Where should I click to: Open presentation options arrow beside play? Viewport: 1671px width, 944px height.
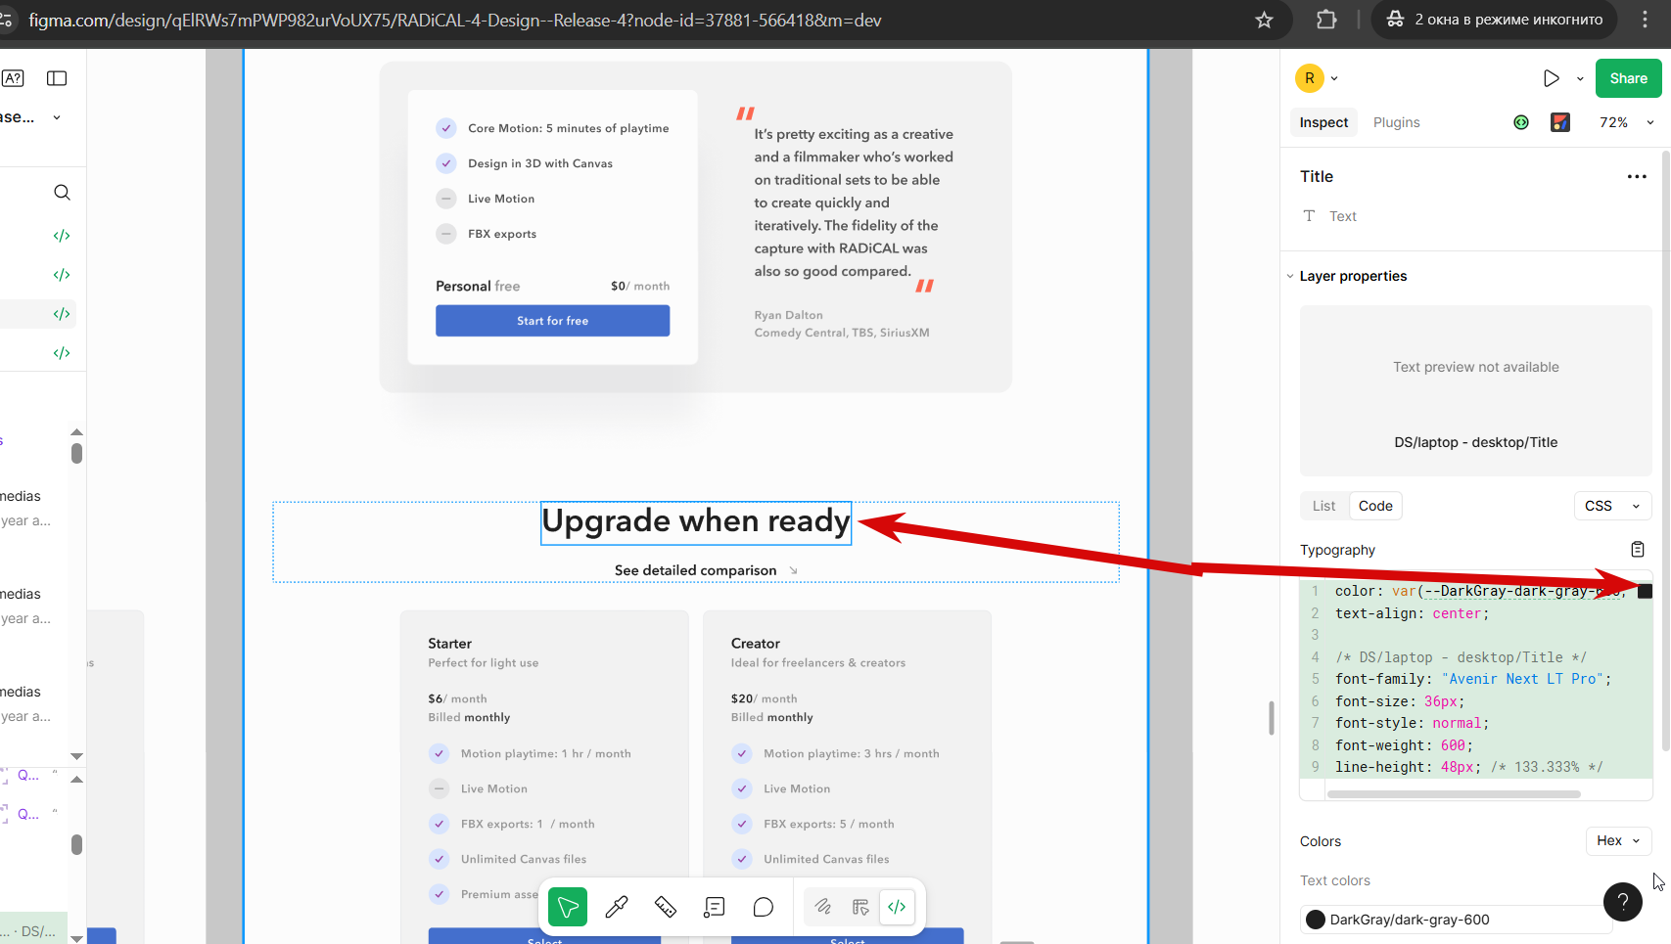click(x=1580, y=78)
